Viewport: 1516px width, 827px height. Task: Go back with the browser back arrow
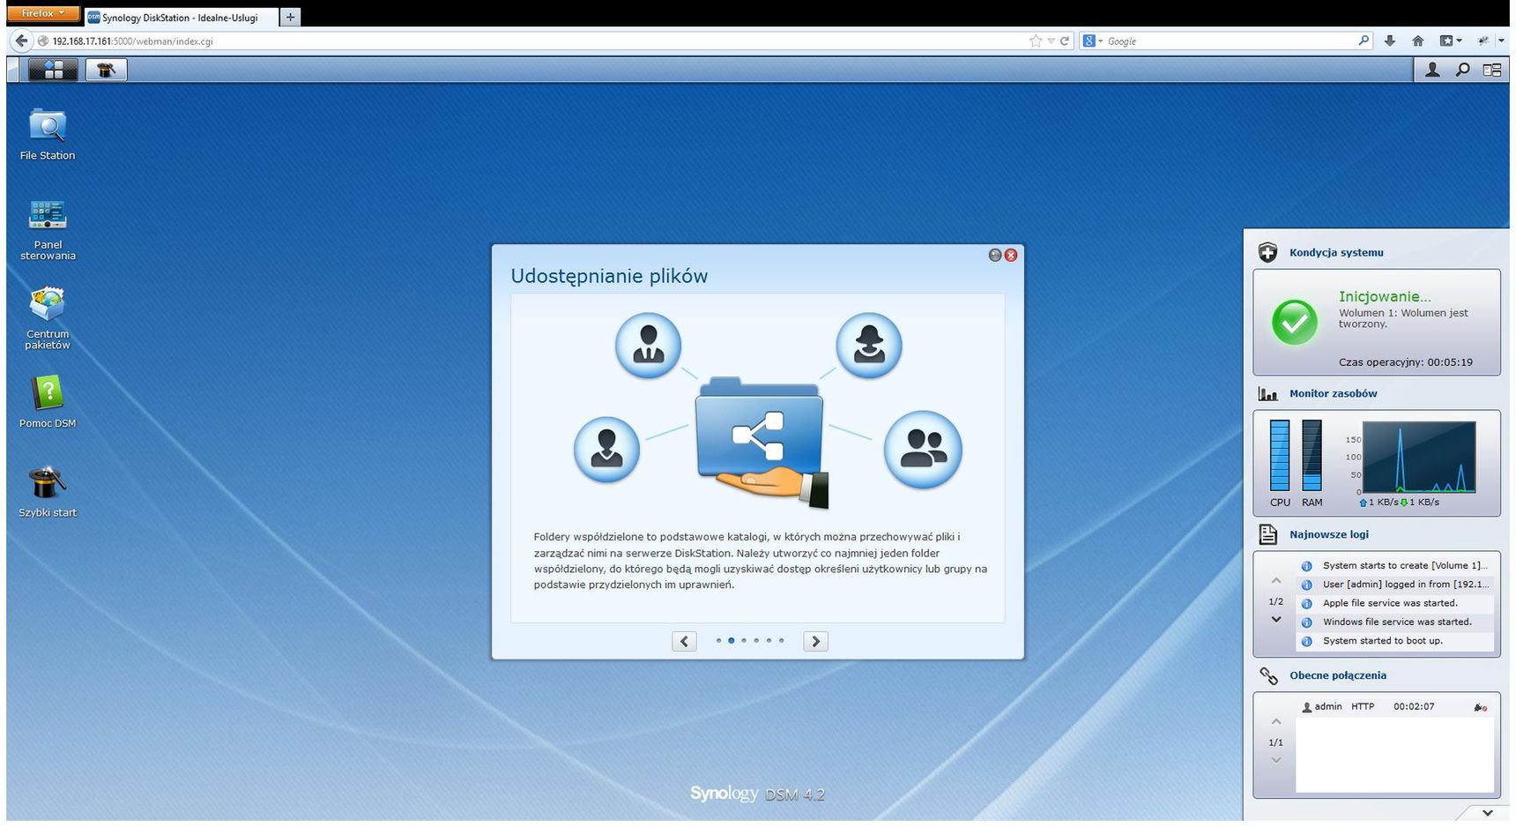click(21, 41)
